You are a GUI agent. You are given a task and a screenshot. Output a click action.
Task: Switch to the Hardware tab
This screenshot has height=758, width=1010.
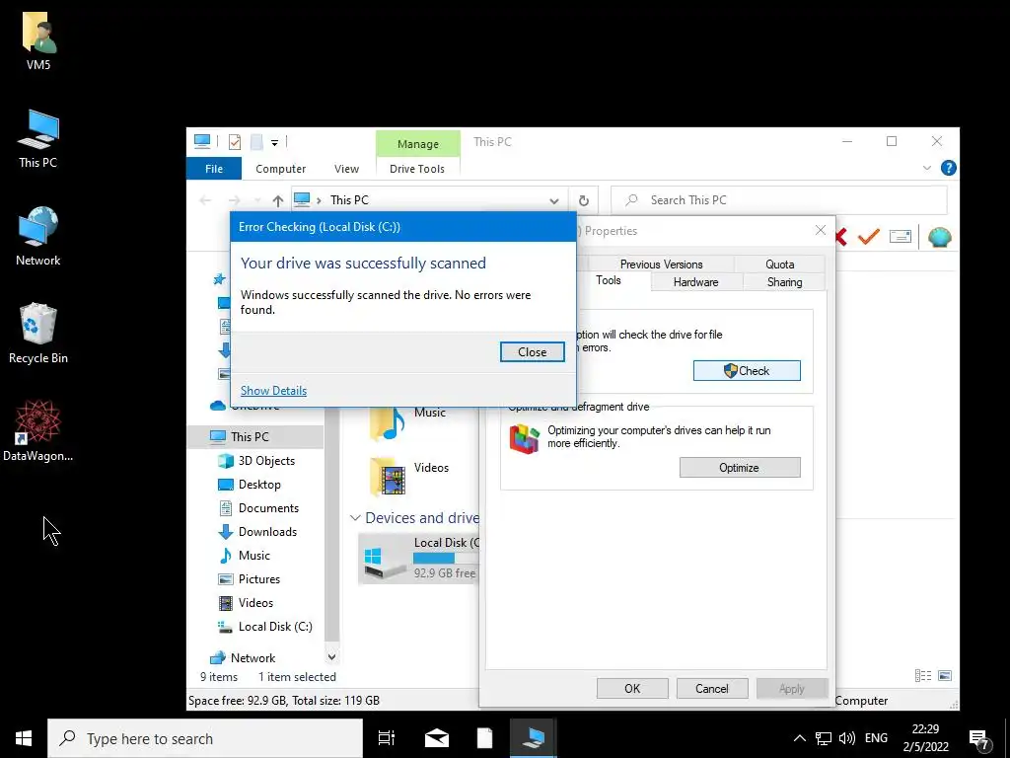(695, 282)
